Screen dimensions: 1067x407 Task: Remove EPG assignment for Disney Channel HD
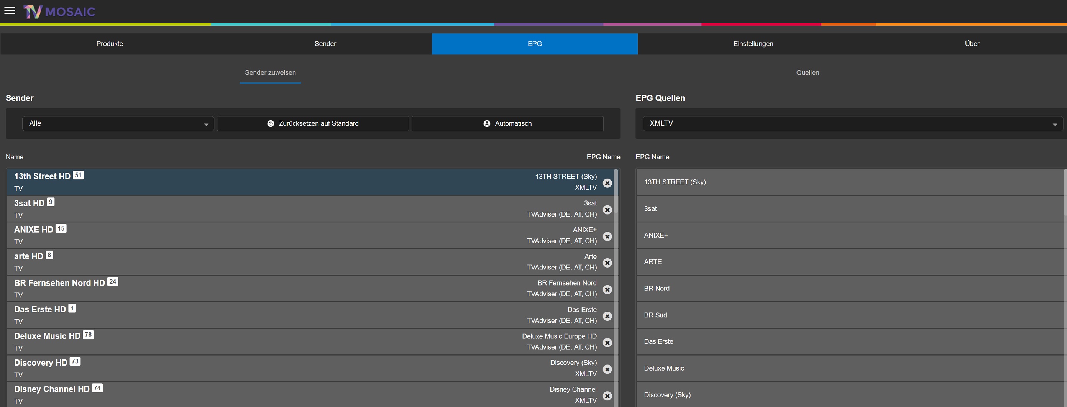pos(607,396)
